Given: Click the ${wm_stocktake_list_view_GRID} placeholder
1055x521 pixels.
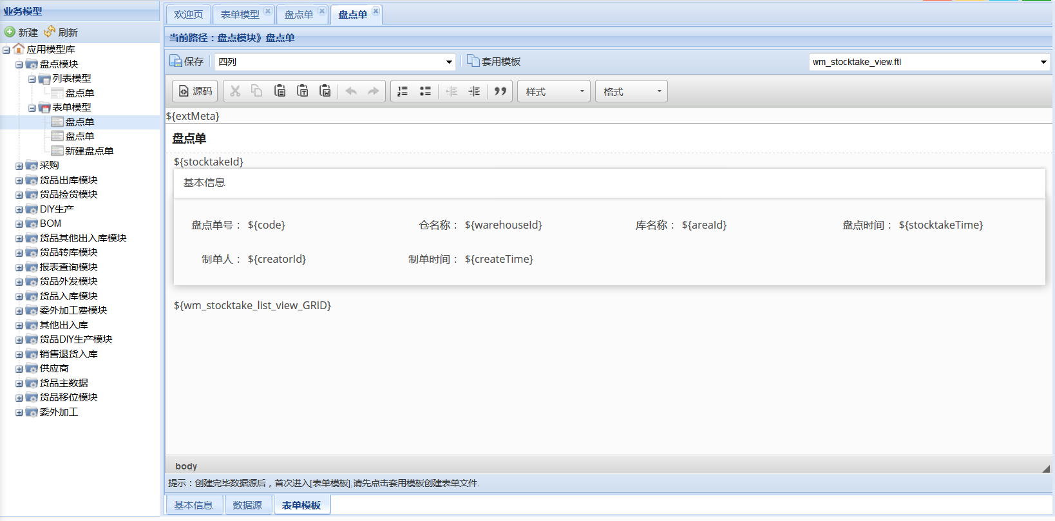Looking at the screenshot, I should point(252,305).
